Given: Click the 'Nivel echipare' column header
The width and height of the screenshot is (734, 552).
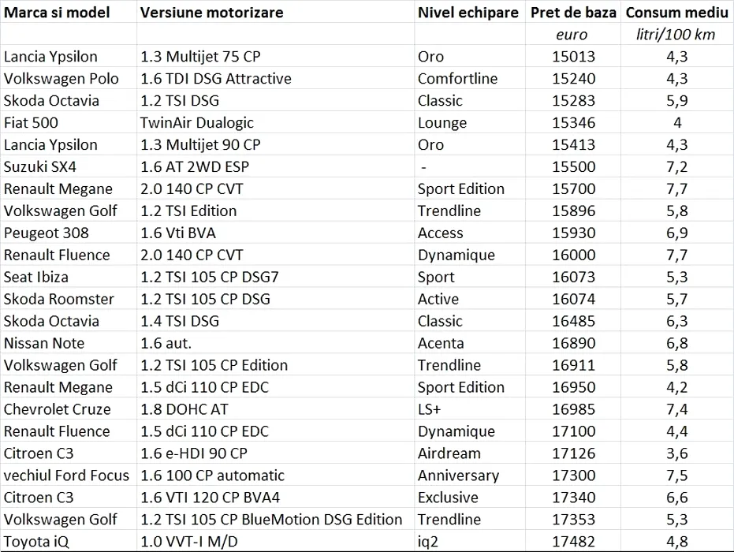Looking at the screenshot, I should [x=470, y=12].
